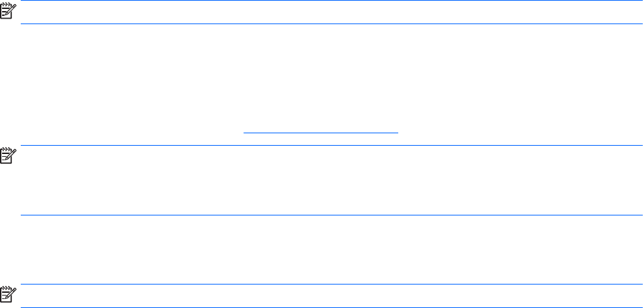The image size is (643, 308).
Task: Click the blank space left of the hyperlink
Action: (124, 129)
